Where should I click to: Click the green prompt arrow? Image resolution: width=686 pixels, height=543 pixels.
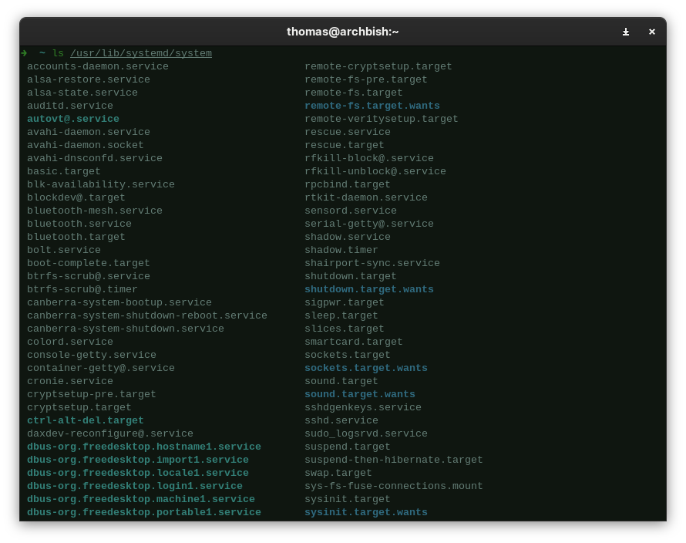(x=24, y=53)
